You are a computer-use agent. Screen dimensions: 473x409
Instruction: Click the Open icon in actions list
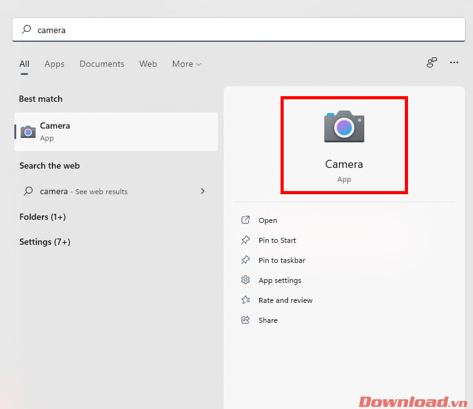246,220
